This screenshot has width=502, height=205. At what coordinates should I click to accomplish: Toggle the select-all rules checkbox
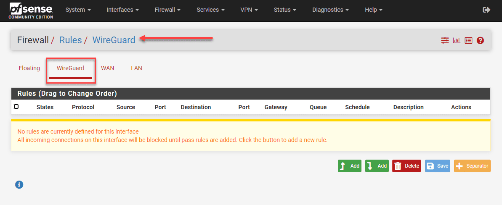16,107
